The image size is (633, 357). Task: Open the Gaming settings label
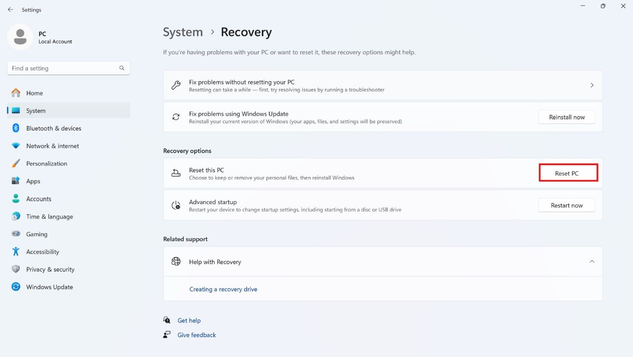(x=37, y=234)
